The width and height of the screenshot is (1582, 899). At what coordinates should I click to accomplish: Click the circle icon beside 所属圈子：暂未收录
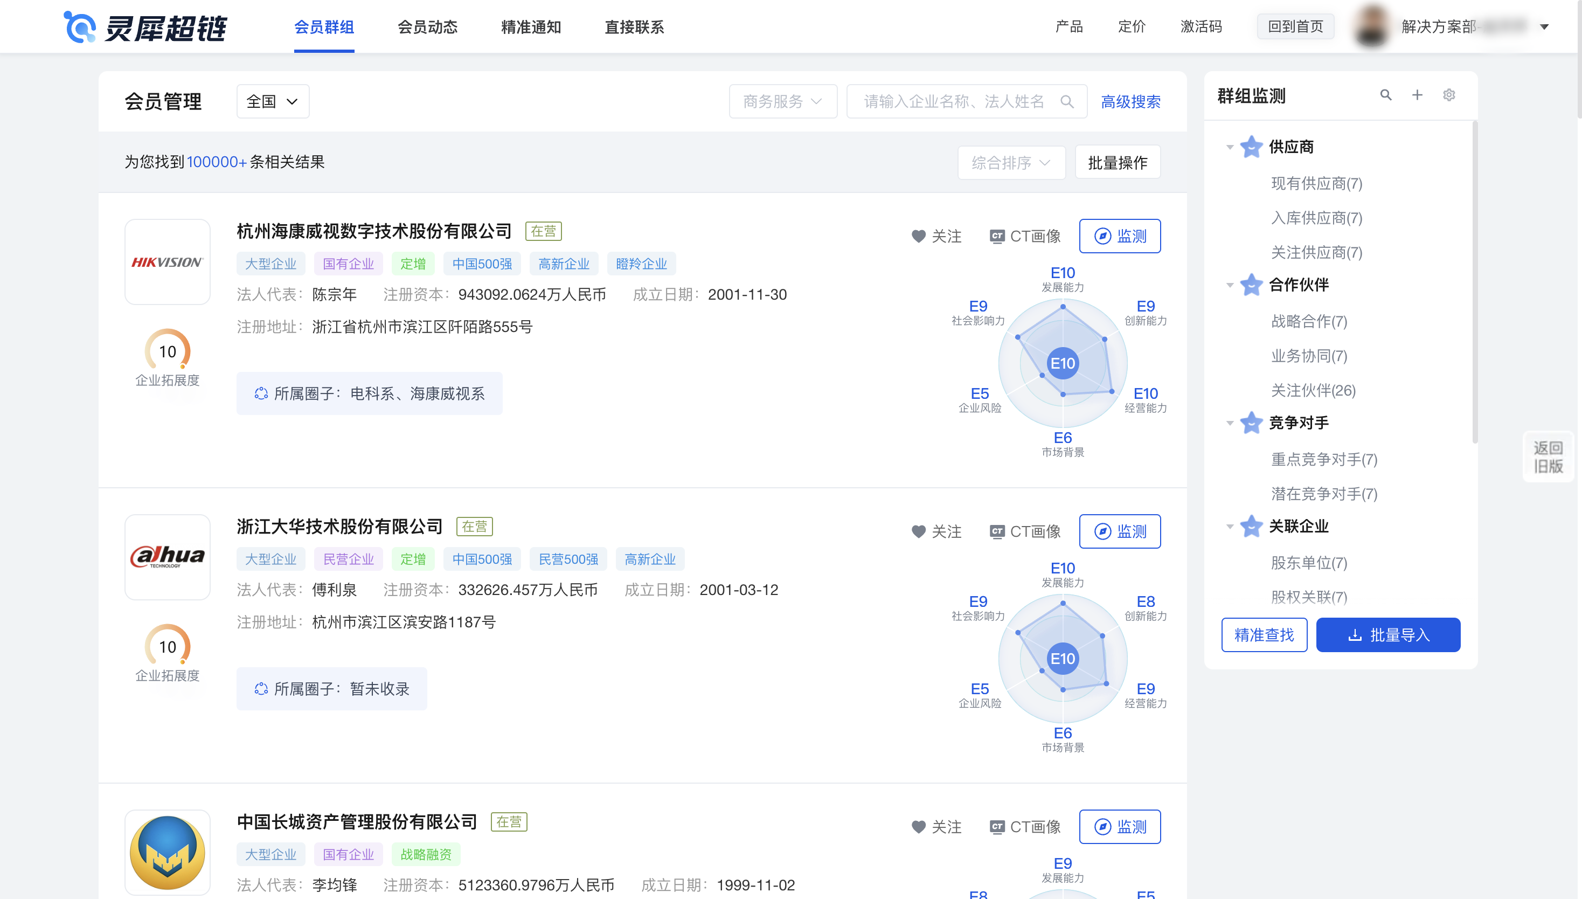coord(261,688)
